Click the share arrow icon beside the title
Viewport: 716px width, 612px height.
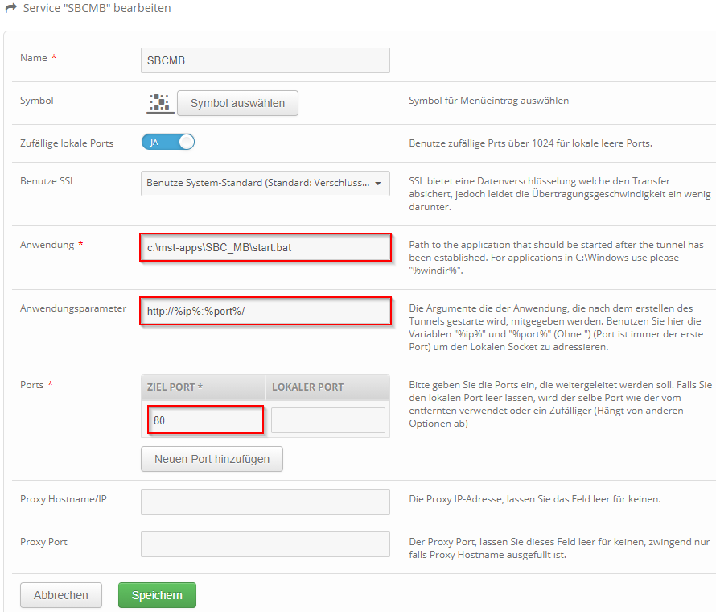click(x=11, y=8)
